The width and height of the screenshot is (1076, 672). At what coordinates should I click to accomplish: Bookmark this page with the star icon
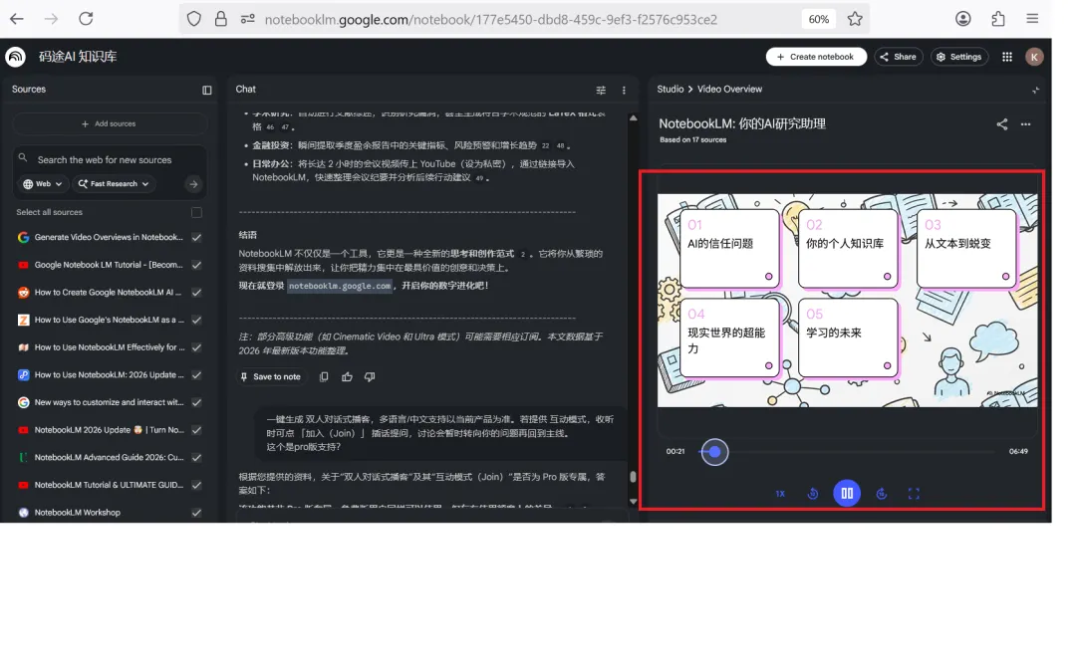pos(855,19)
